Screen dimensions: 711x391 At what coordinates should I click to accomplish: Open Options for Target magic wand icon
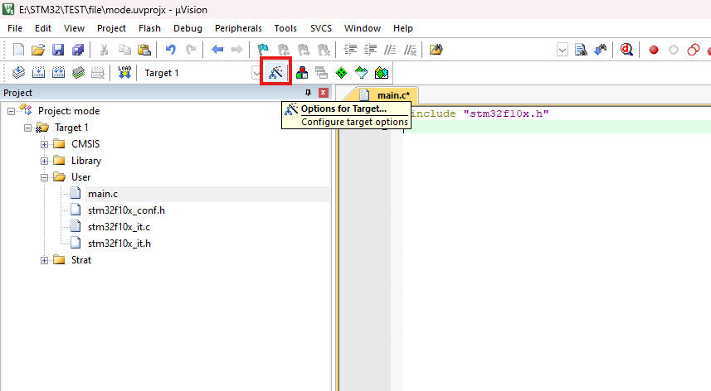pos(276,72)
